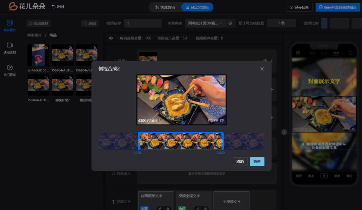Click the selected blue clip range on filmstrip
362x210 pixels.
click(181, 141)
